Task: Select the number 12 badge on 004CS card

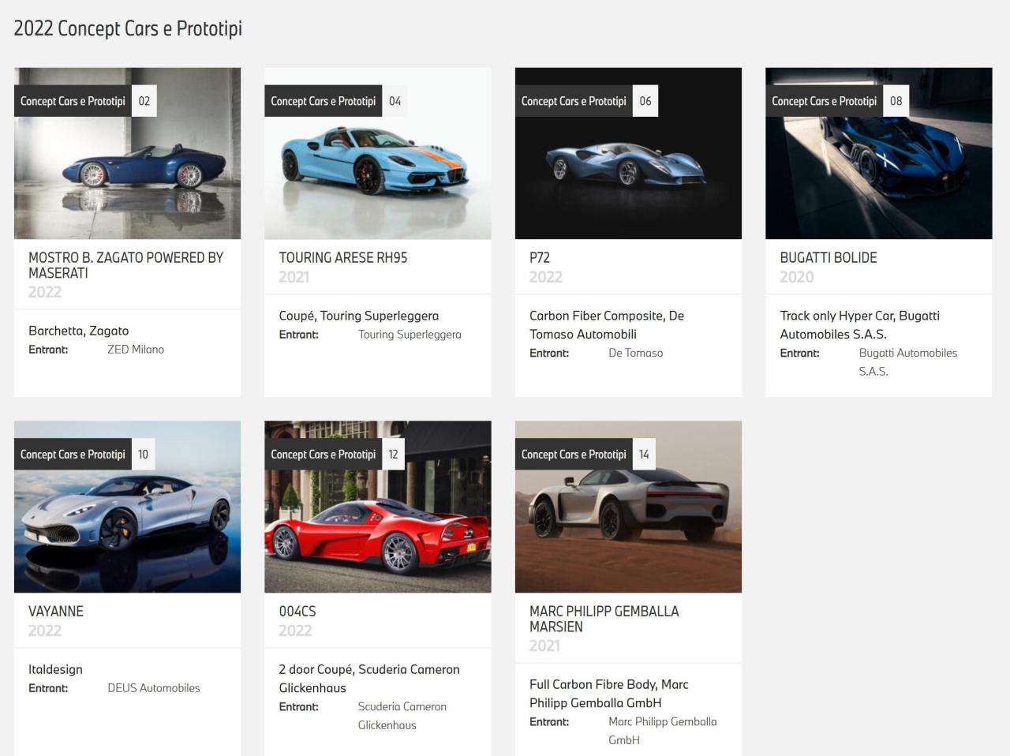Action: [x=393, y=455]
